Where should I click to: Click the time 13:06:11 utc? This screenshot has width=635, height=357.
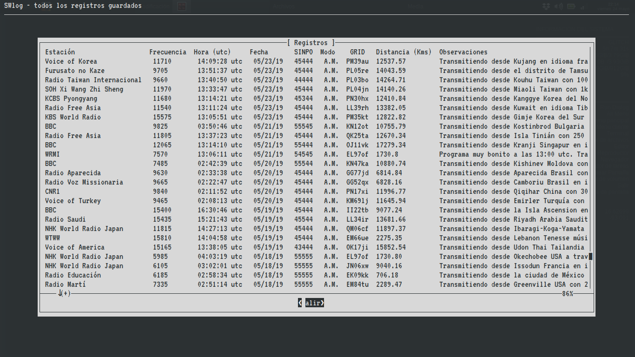pyautogui.click(x=220, y=154)
